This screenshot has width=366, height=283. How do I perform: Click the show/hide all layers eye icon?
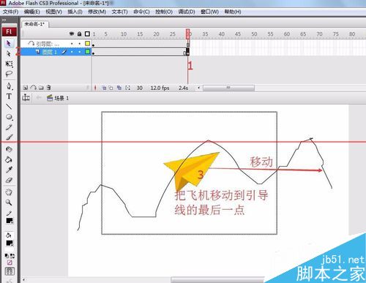72,34
